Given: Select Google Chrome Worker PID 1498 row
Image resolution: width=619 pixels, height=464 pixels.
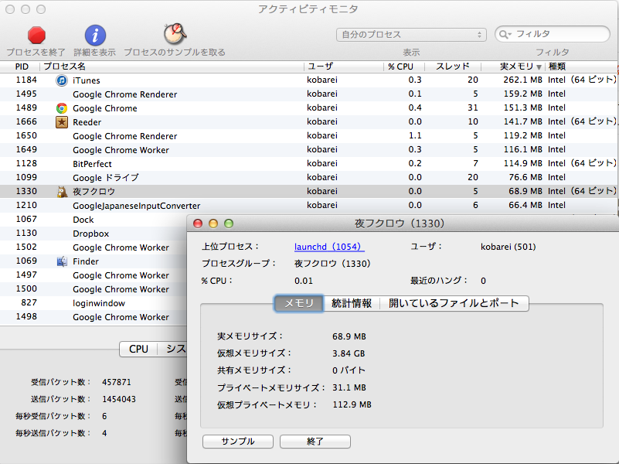Looking at the screenshot, I should pos(94,317).
